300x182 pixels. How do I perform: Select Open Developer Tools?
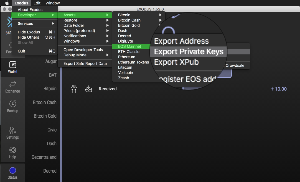click(85, 49)
